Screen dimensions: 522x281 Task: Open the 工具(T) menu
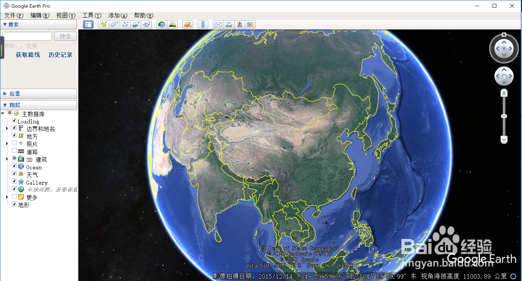(92, 15)
